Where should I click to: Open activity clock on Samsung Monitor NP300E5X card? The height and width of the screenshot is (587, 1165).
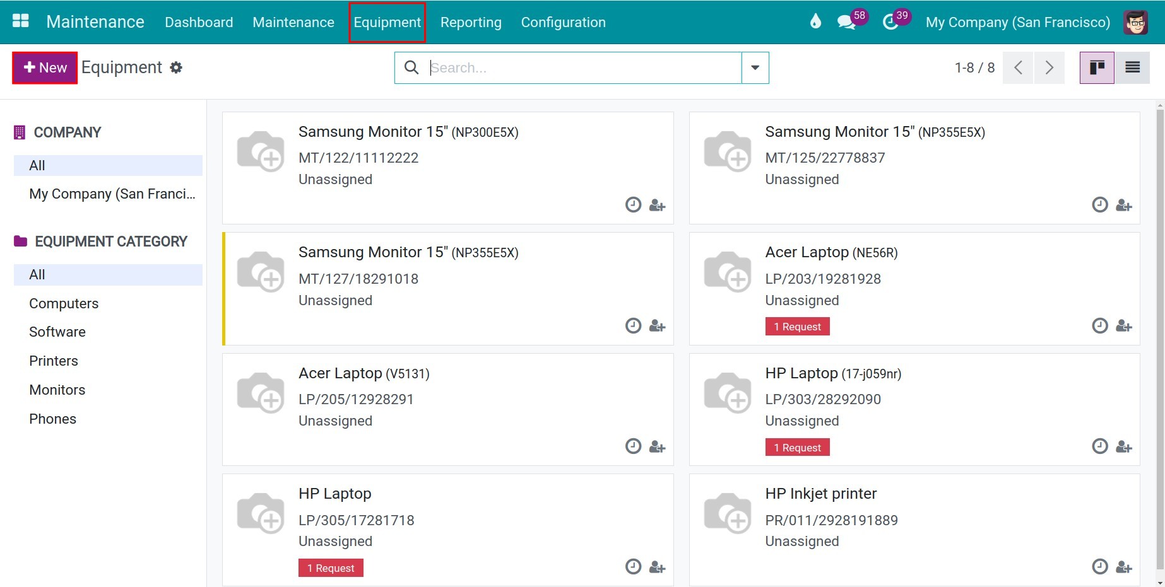coord(633,205)
